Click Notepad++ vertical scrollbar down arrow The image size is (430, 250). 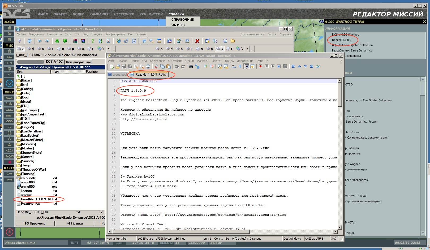click(340, 227)
